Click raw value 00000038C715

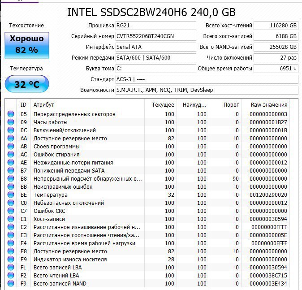(x=268, y=276)
